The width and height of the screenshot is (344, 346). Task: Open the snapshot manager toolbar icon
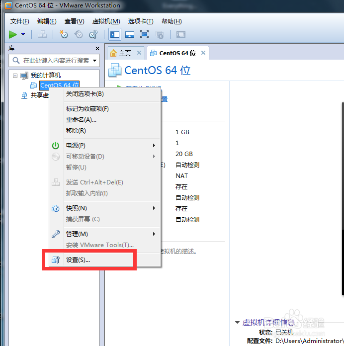(x=93, y=34)
